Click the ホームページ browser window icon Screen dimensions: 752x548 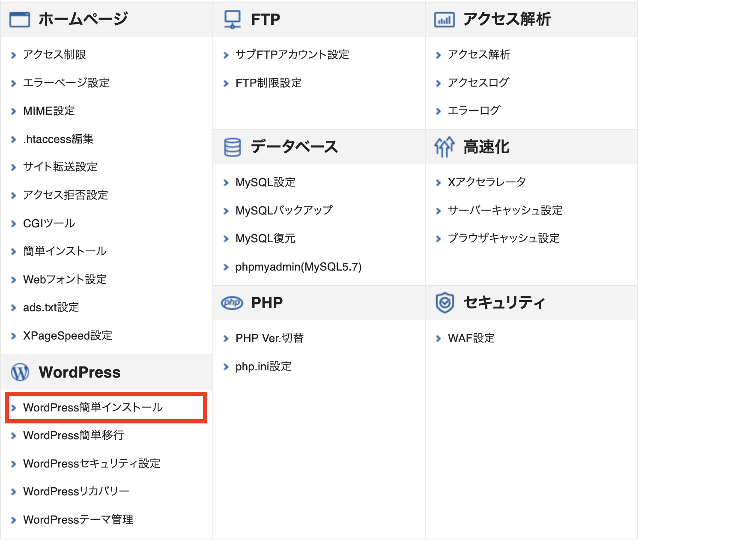point(20,20)
